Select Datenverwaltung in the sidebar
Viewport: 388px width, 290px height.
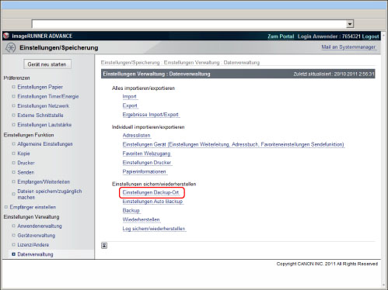[x=35, y=254]
